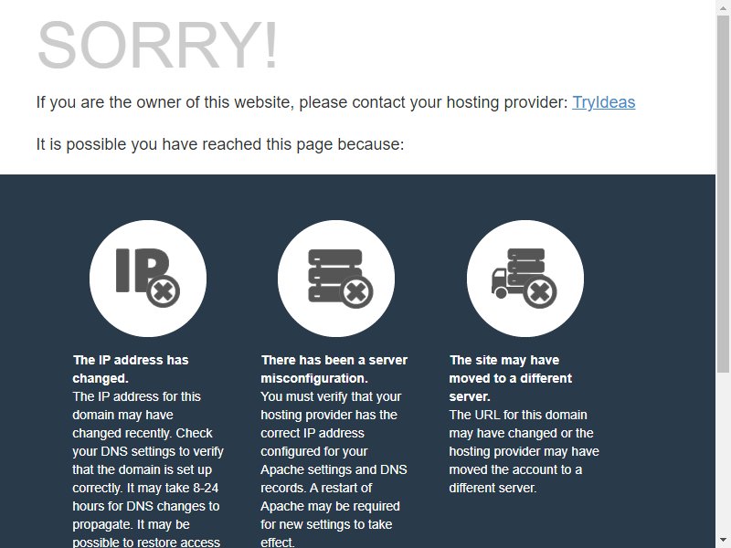
Task: Click the truck moving server icon
Action: coord(524,279)
